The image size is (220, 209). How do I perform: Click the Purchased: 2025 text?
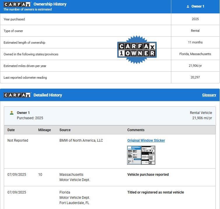(30, 118)
